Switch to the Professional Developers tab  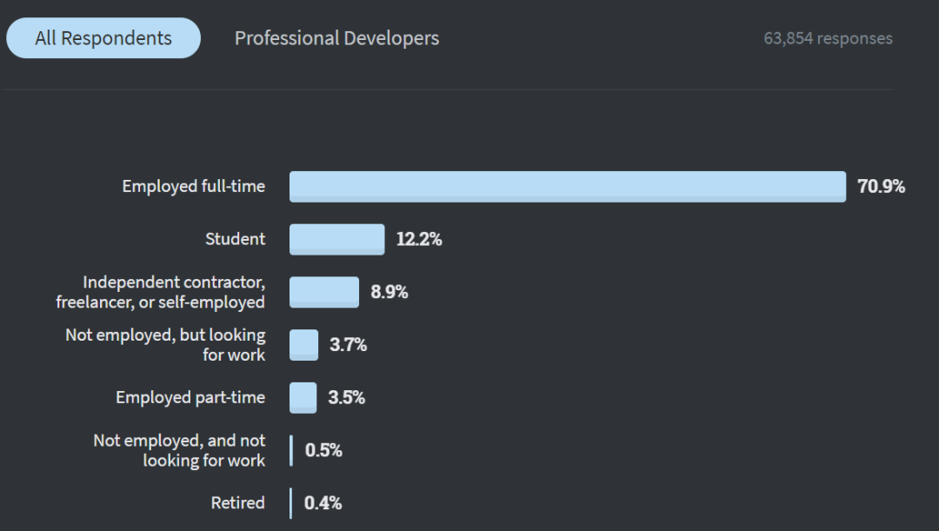point(336,38)
